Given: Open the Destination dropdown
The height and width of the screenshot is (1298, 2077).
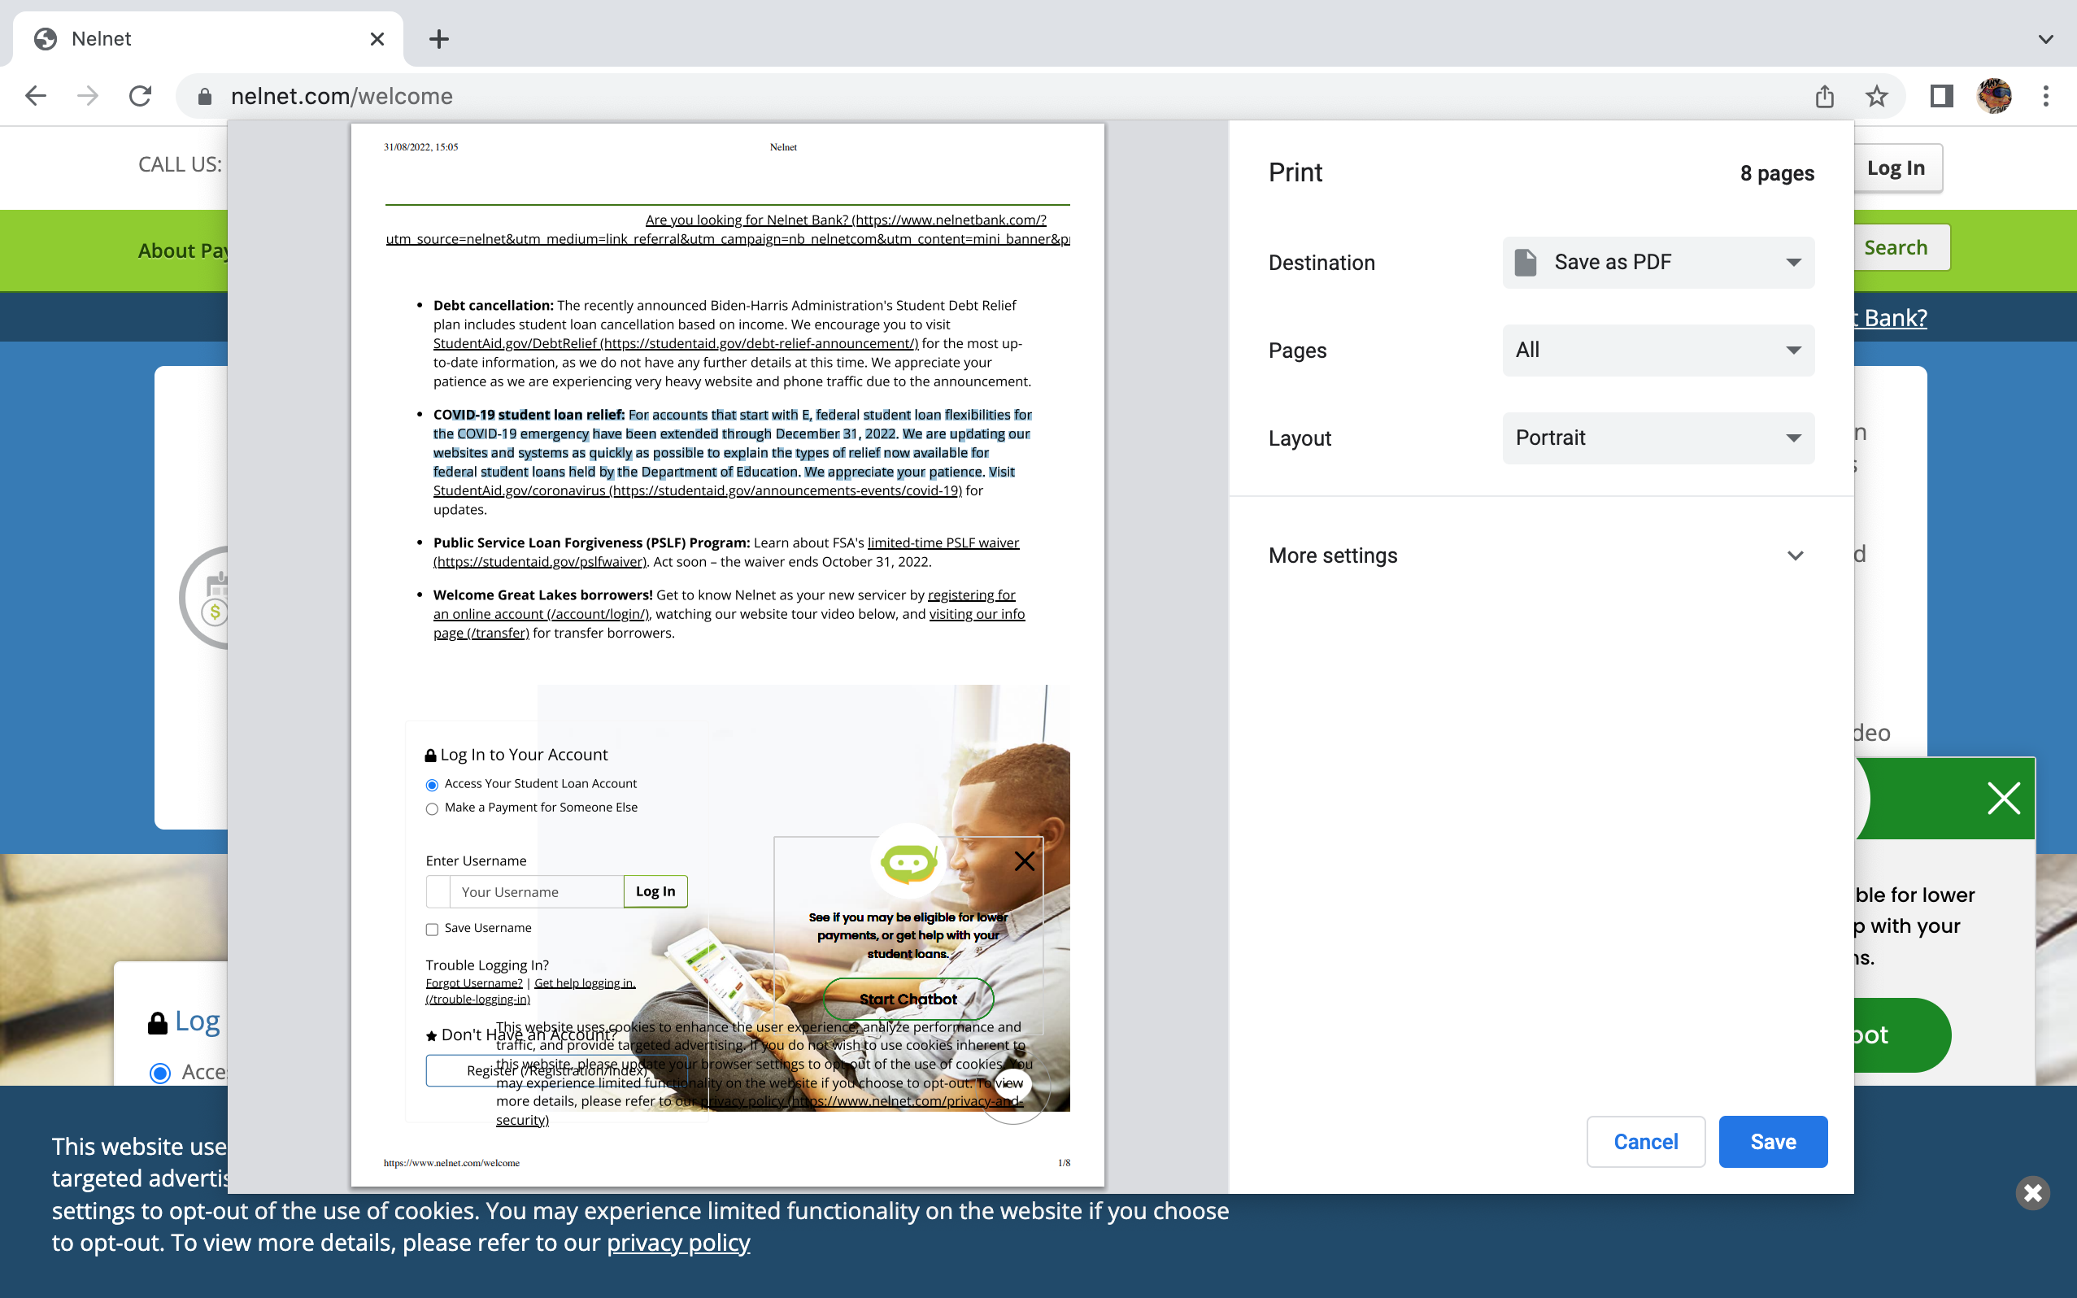Looking at the screenshot, I should pyautogui.click(x=1658, y=262).
